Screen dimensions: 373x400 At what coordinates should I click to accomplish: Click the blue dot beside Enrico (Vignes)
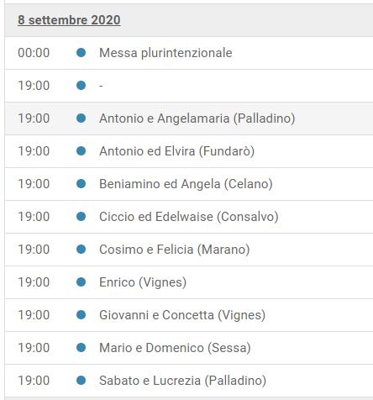pyautogui.click(x=81, y=282)
